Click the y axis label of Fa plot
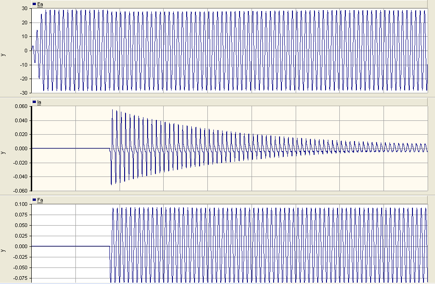Screen dimensions: 435x284 3,250
